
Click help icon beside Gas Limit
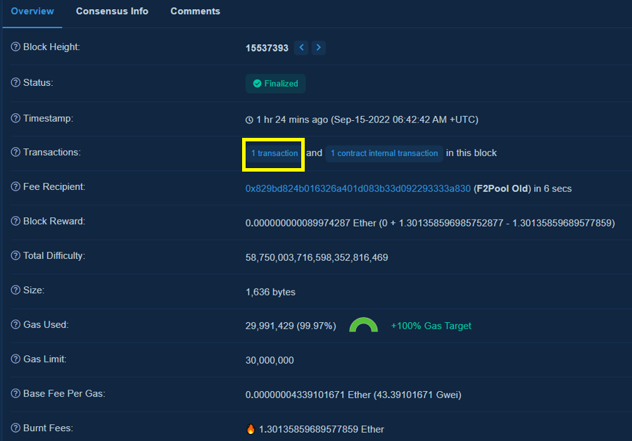tap(15, 359)
